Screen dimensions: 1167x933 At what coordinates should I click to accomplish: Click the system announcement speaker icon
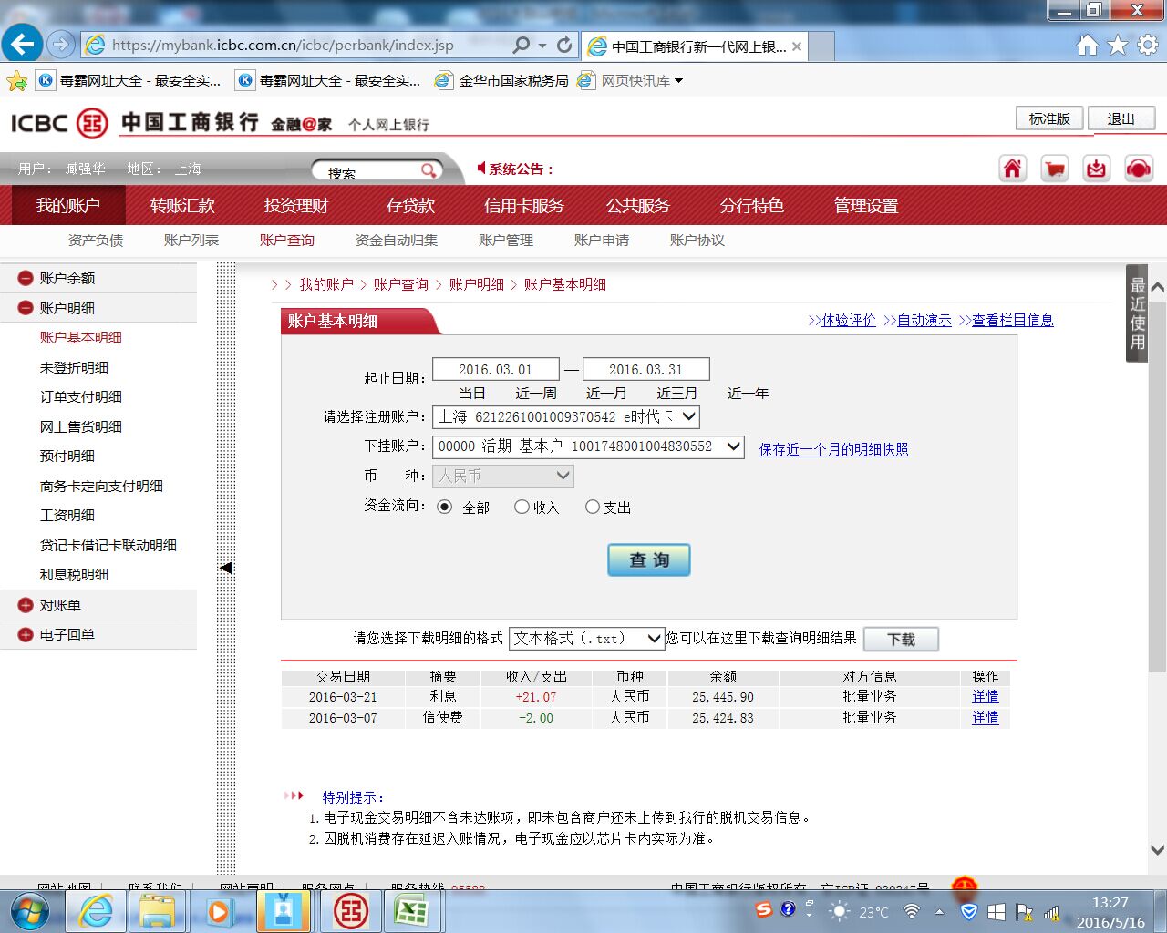tap(481, 168)
